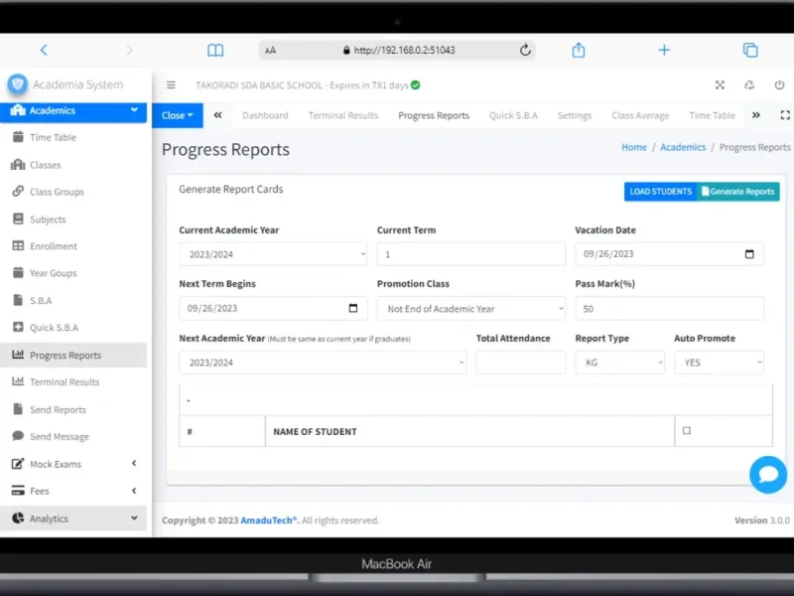Open Send Message in the sidebar

[73, 436]
